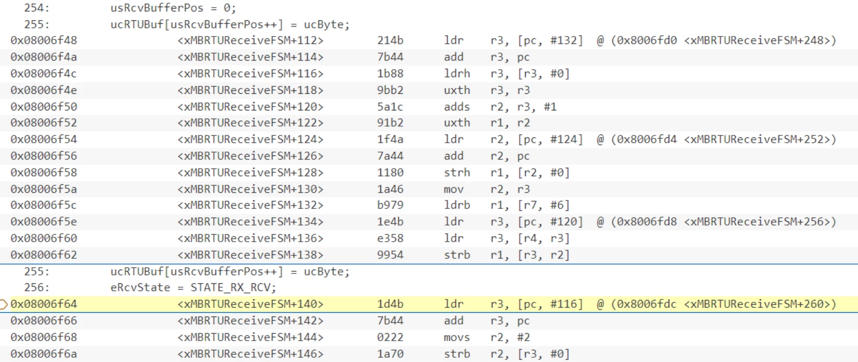
Task: Select symbol <xMBRTUReceiveFSM+140>
Action: coord(250,304)
